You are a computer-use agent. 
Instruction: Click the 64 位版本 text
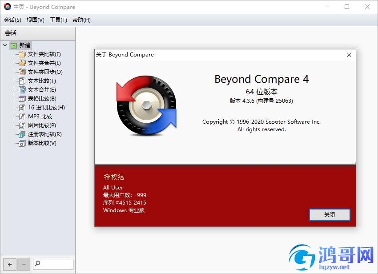pos(261,92)
